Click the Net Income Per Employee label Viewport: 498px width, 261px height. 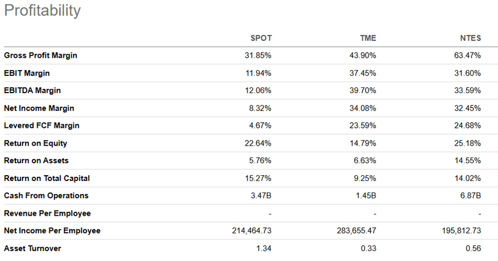(x=52, y=230)
